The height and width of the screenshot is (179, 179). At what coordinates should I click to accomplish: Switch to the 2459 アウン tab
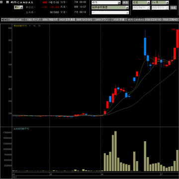click(x=101, y=19)
